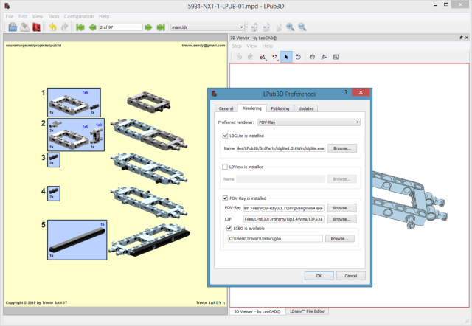Switch to LDraw File Editor tab
This screenshot has width=472, height=326.
pyautogui.click(x=308, y=313)
